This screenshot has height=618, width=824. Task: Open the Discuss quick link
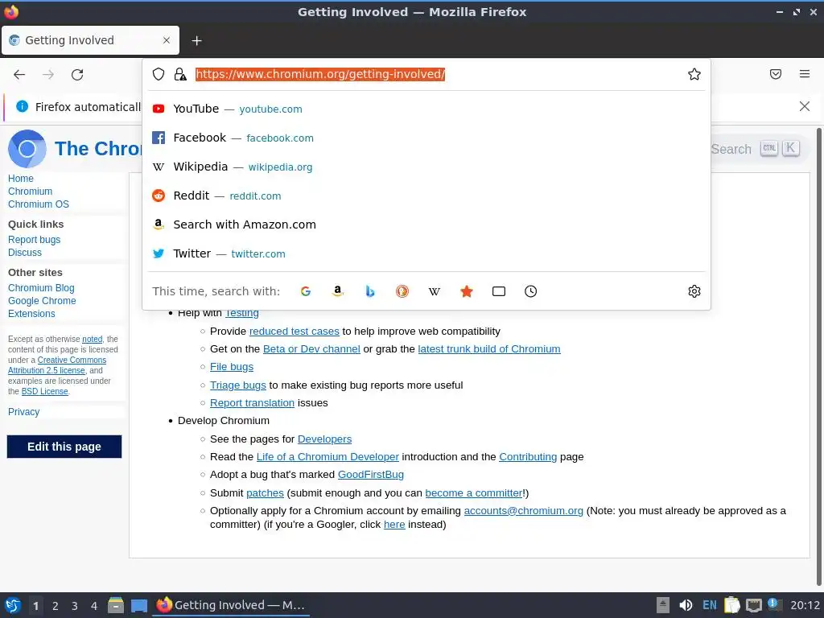pos(25,252)
